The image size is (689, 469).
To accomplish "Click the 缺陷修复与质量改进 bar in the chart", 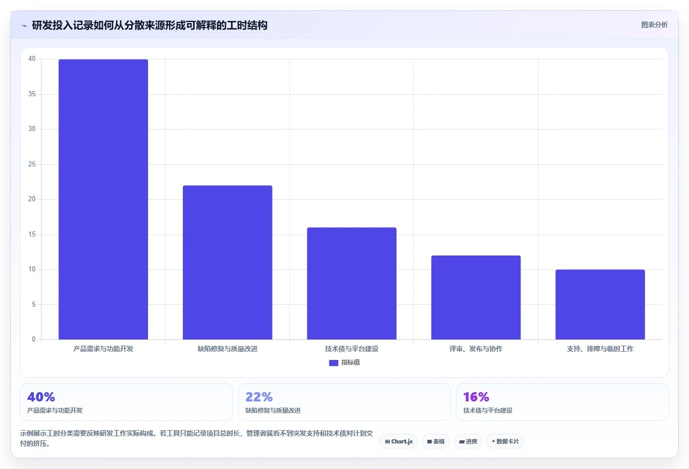I will point(227,262).
